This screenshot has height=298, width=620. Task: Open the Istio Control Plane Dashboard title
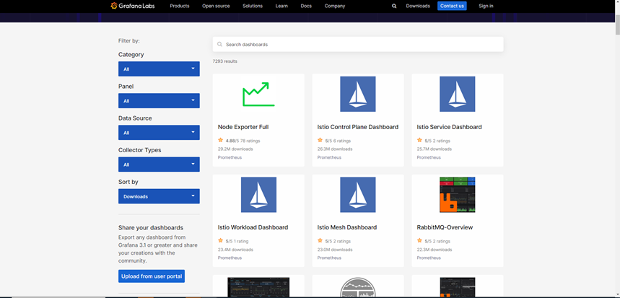click(358, 127)
